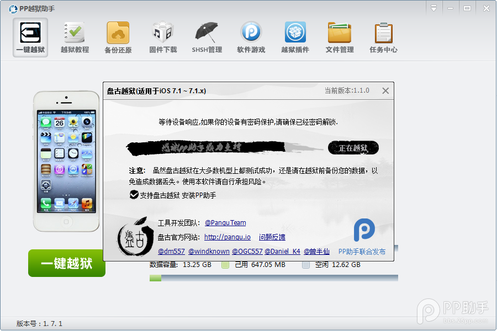497x331 pixels.
Task: Open the 越狱教程 jailbreak tutorial icon
Action: pyautogui.click(x=74, y=36)
